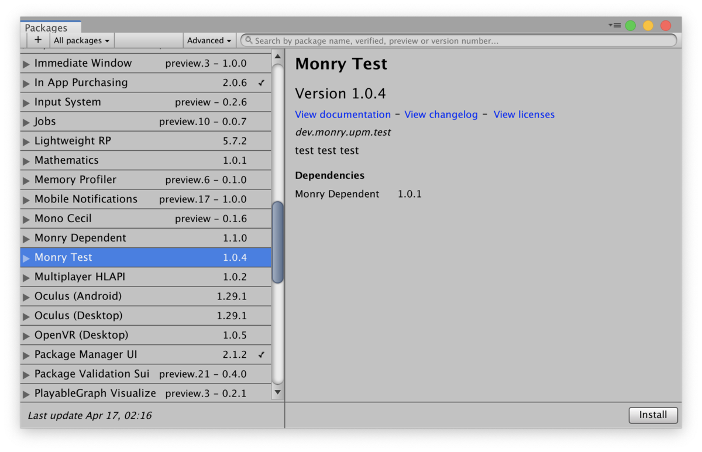Image resolution: width=702 pixels, height=452 pixels.
Task: Expand OpenVR (Desktop) package arrow
Action: click(x=26, y=336)
